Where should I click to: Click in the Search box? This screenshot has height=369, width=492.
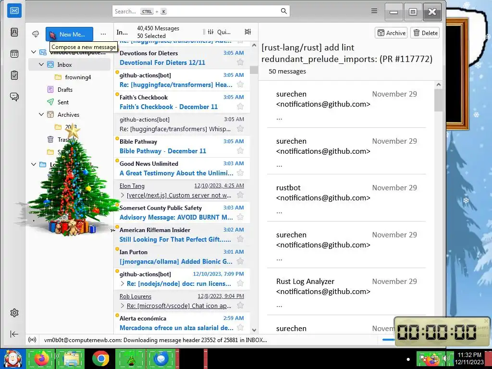[x=201, y=12]
